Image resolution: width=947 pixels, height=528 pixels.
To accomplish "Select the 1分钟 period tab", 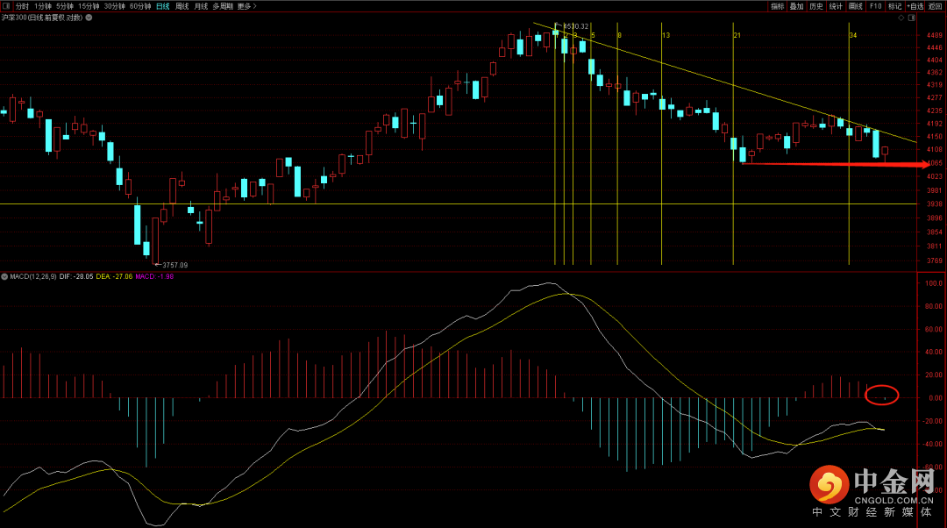I will pos(43,6).
